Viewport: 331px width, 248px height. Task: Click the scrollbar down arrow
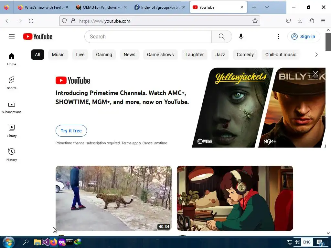coord(328,233)
